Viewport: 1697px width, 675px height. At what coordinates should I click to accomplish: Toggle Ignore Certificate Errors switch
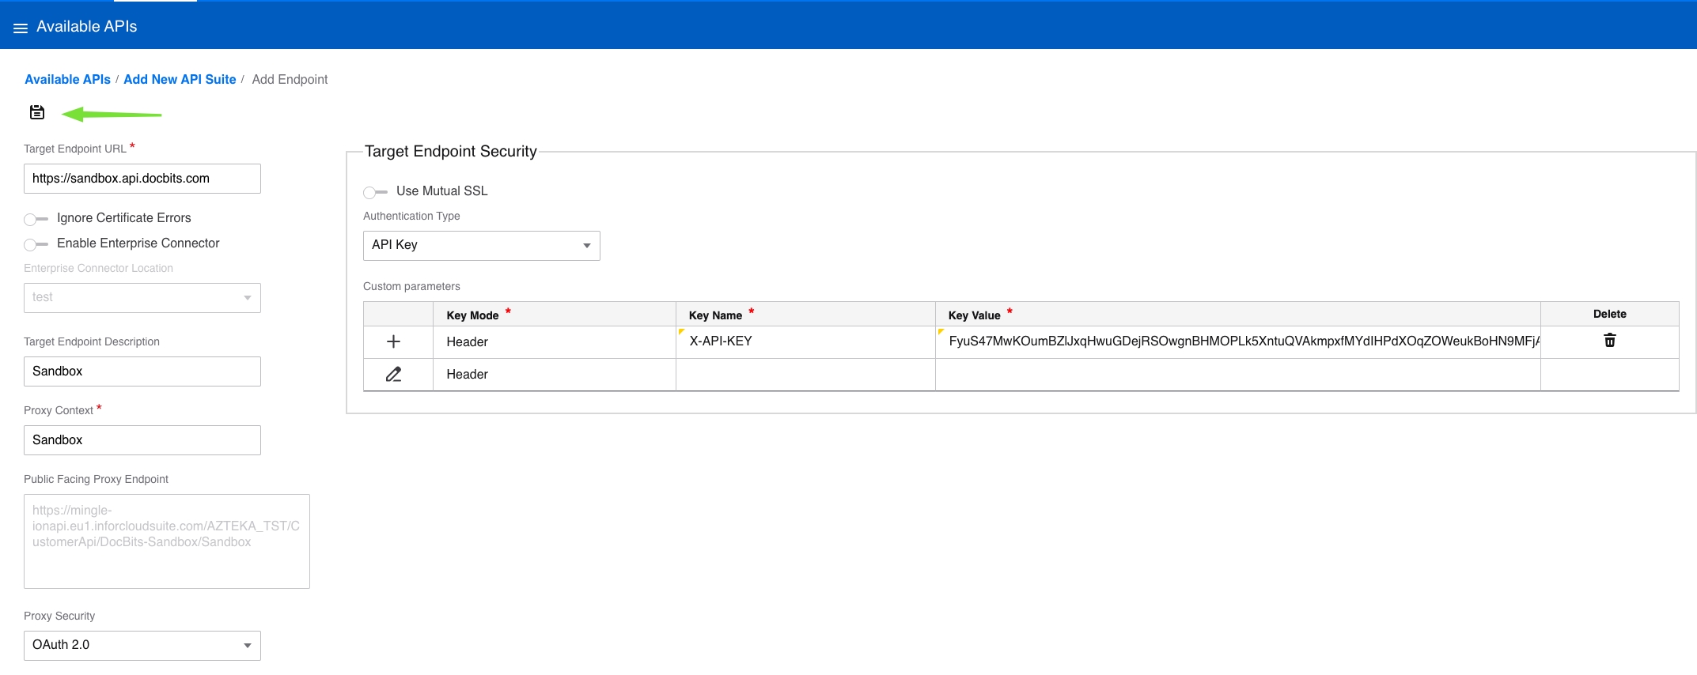[x=36, y=219]
